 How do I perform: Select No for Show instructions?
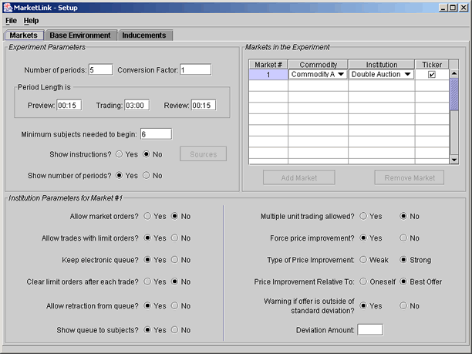(x=147, y=154)
